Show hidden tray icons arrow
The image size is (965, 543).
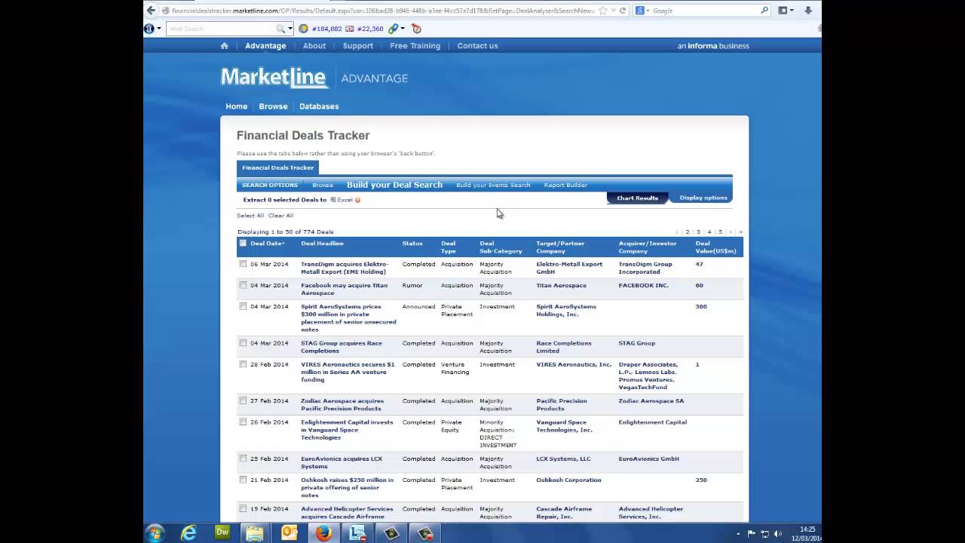[x=738, y=533]
